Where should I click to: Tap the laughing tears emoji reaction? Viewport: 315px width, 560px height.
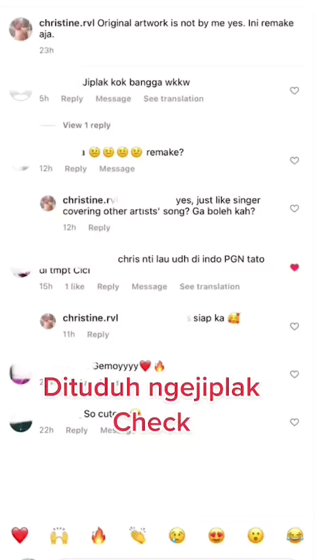click(x=295, y=536)
